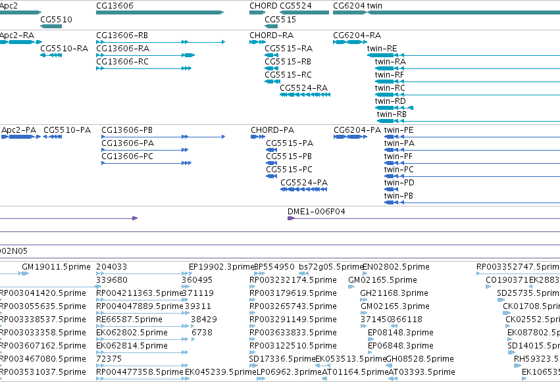Select the CG5510-RA transcript label
560x382 pixels.
click(64, 49)
